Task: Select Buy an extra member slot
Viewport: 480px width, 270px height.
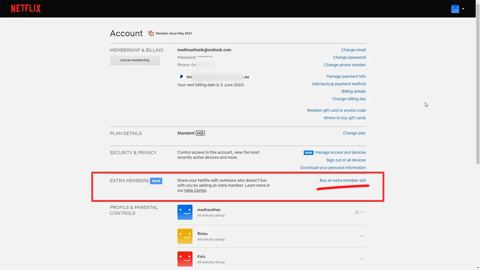Action: click(343, 180)
